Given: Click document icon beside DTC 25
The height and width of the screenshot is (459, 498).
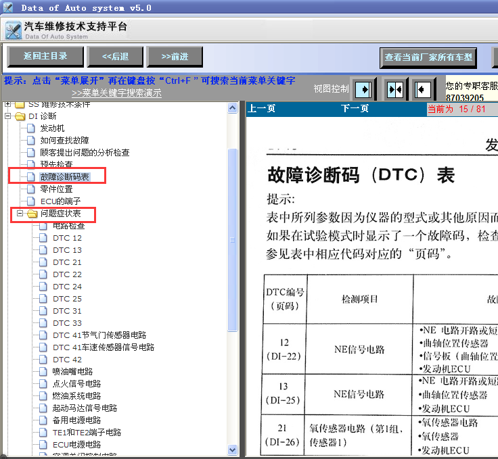Looking at the screenshot, I should 43,299.
